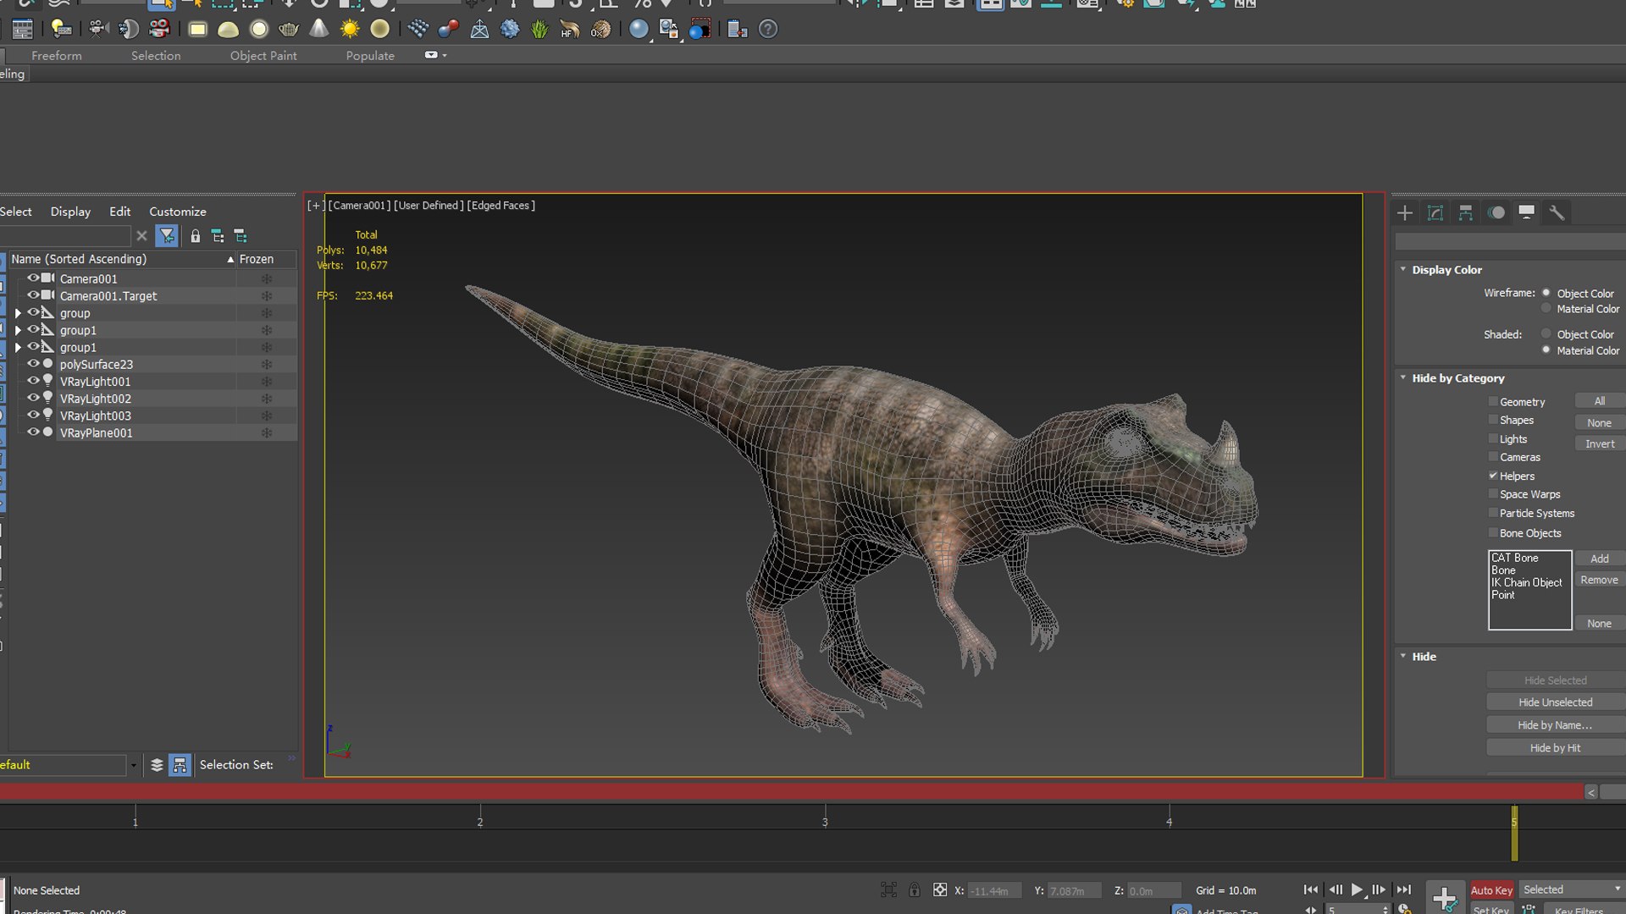Expand the group1 first tree item arrow
Viewport: 1626px width, 914px height.
coord(18,330)
